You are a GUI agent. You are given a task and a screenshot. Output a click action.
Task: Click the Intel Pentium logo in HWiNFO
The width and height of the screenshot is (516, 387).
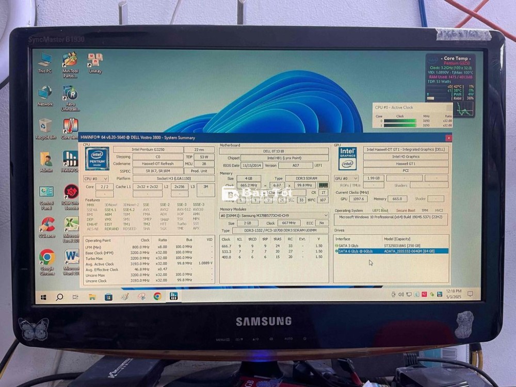(97, 158)
